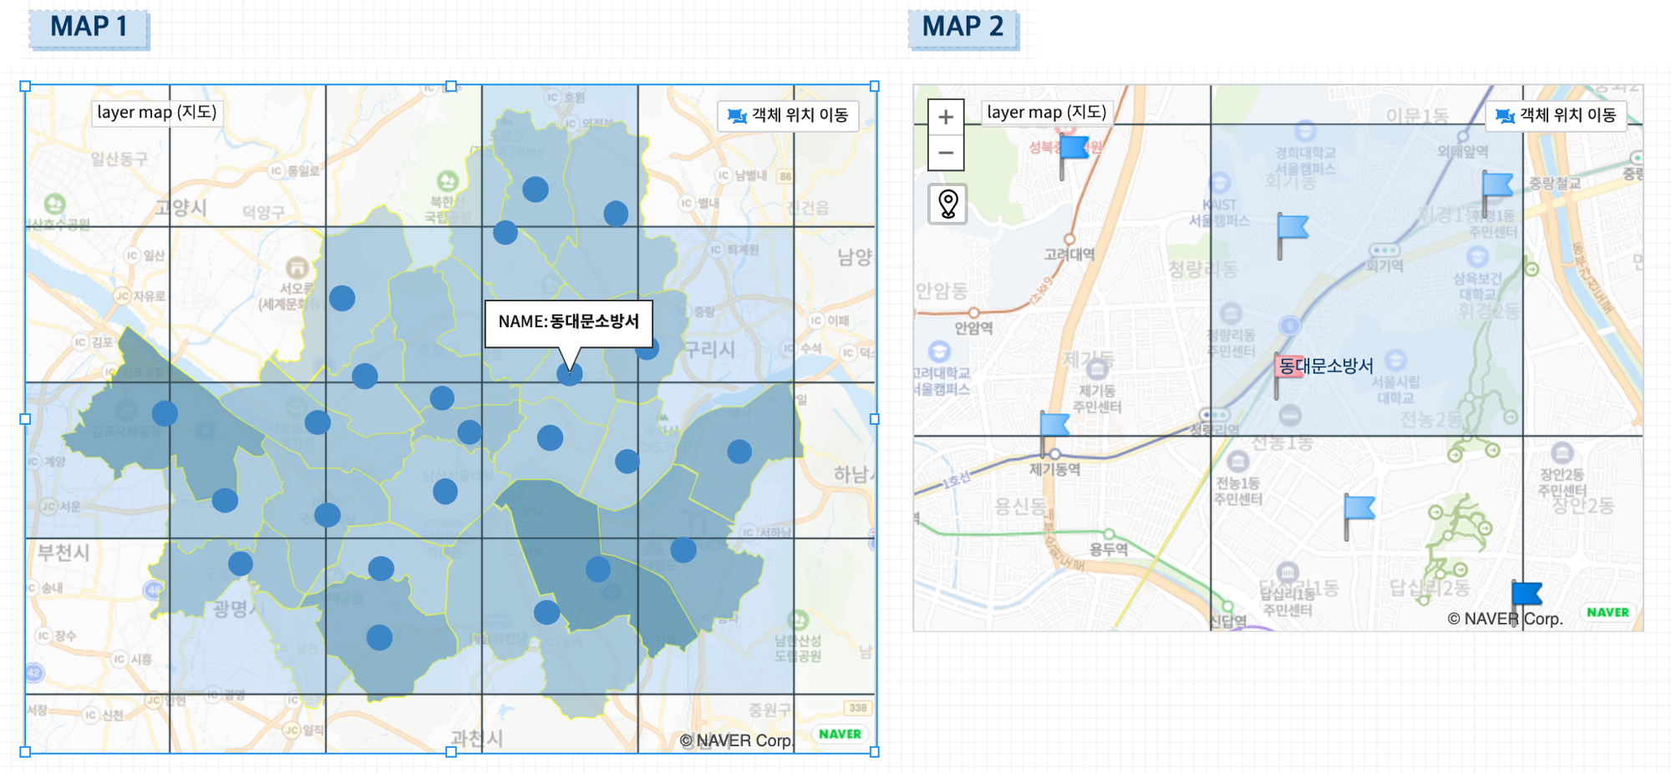Click the easternmost blue dot in MAP 1

point(739,452)
